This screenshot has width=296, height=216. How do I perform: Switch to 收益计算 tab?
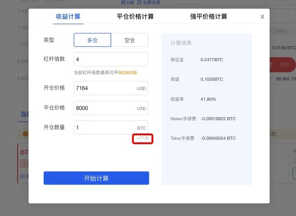click(x=68, y=17)
